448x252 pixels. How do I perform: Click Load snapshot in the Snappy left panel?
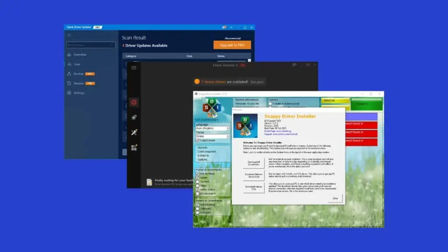[x=207, y=151]
